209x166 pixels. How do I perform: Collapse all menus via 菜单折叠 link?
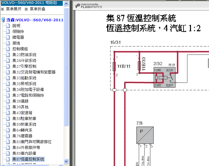[x=37, y=9]
